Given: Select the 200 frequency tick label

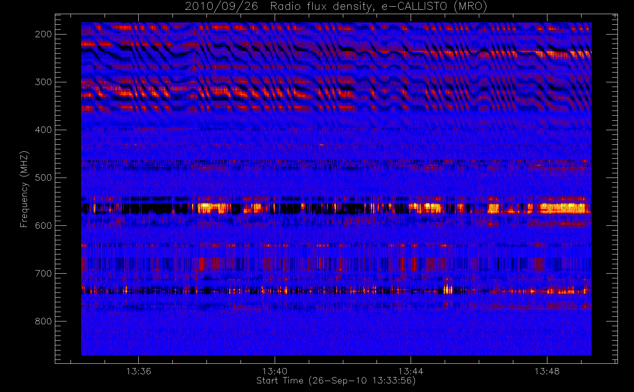Looking at the screenshot, I should [43, 34].
